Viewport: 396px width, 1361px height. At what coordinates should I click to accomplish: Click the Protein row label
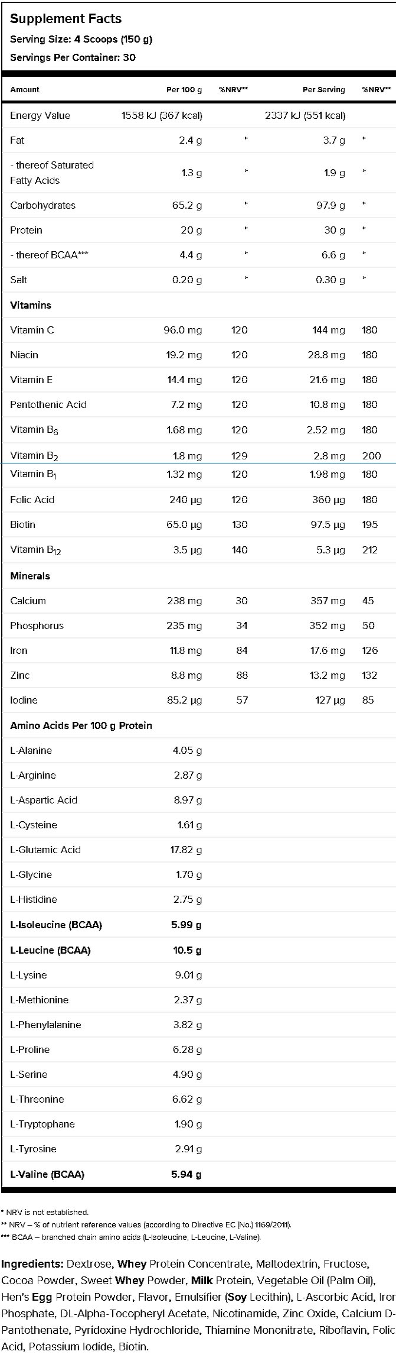click(26, 230)
